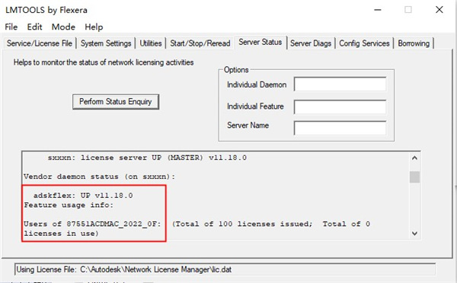Close the LMTOOLS window
Viewport: 457px width, 283px height.
[439, 10]
